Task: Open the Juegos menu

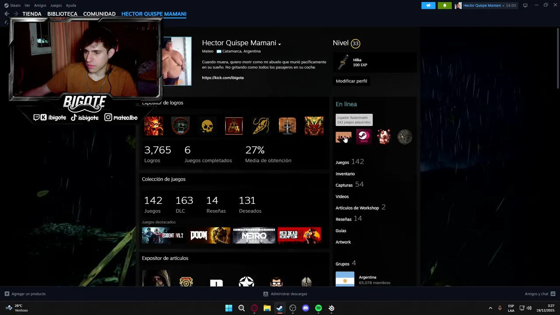Action: click(56, 5)
